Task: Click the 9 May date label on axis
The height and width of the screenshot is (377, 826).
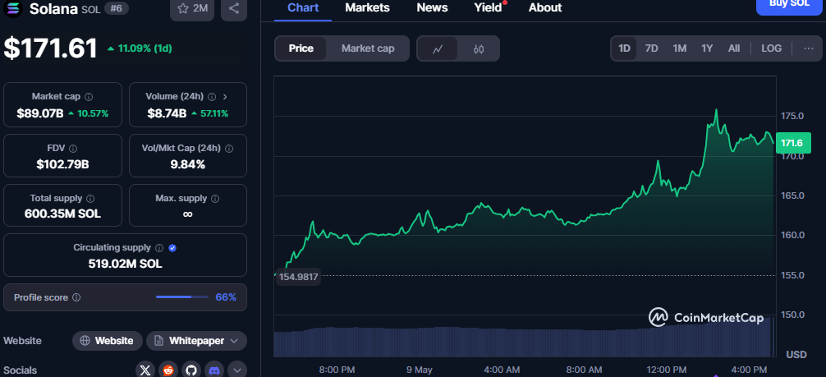Action: 420,370
